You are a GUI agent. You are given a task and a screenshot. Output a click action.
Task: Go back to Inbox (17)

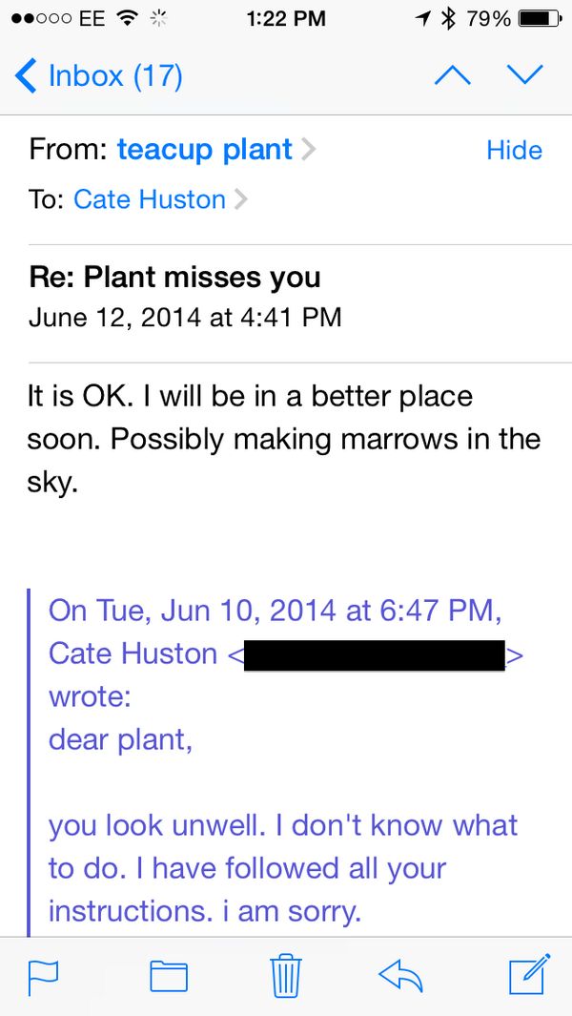[100, 75]
